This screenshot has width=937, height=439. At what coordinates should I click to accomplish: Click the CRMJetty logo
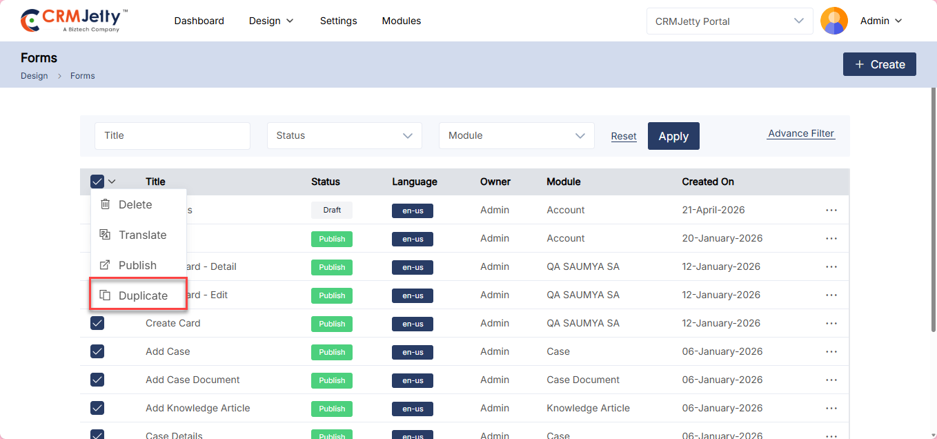click(x=75, y=21)
